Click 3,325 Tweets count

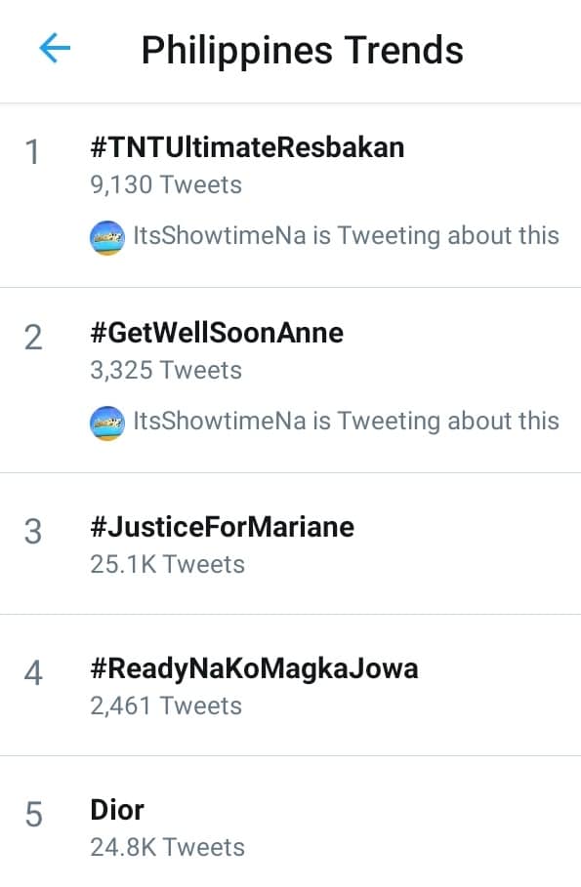coord(166,371)
